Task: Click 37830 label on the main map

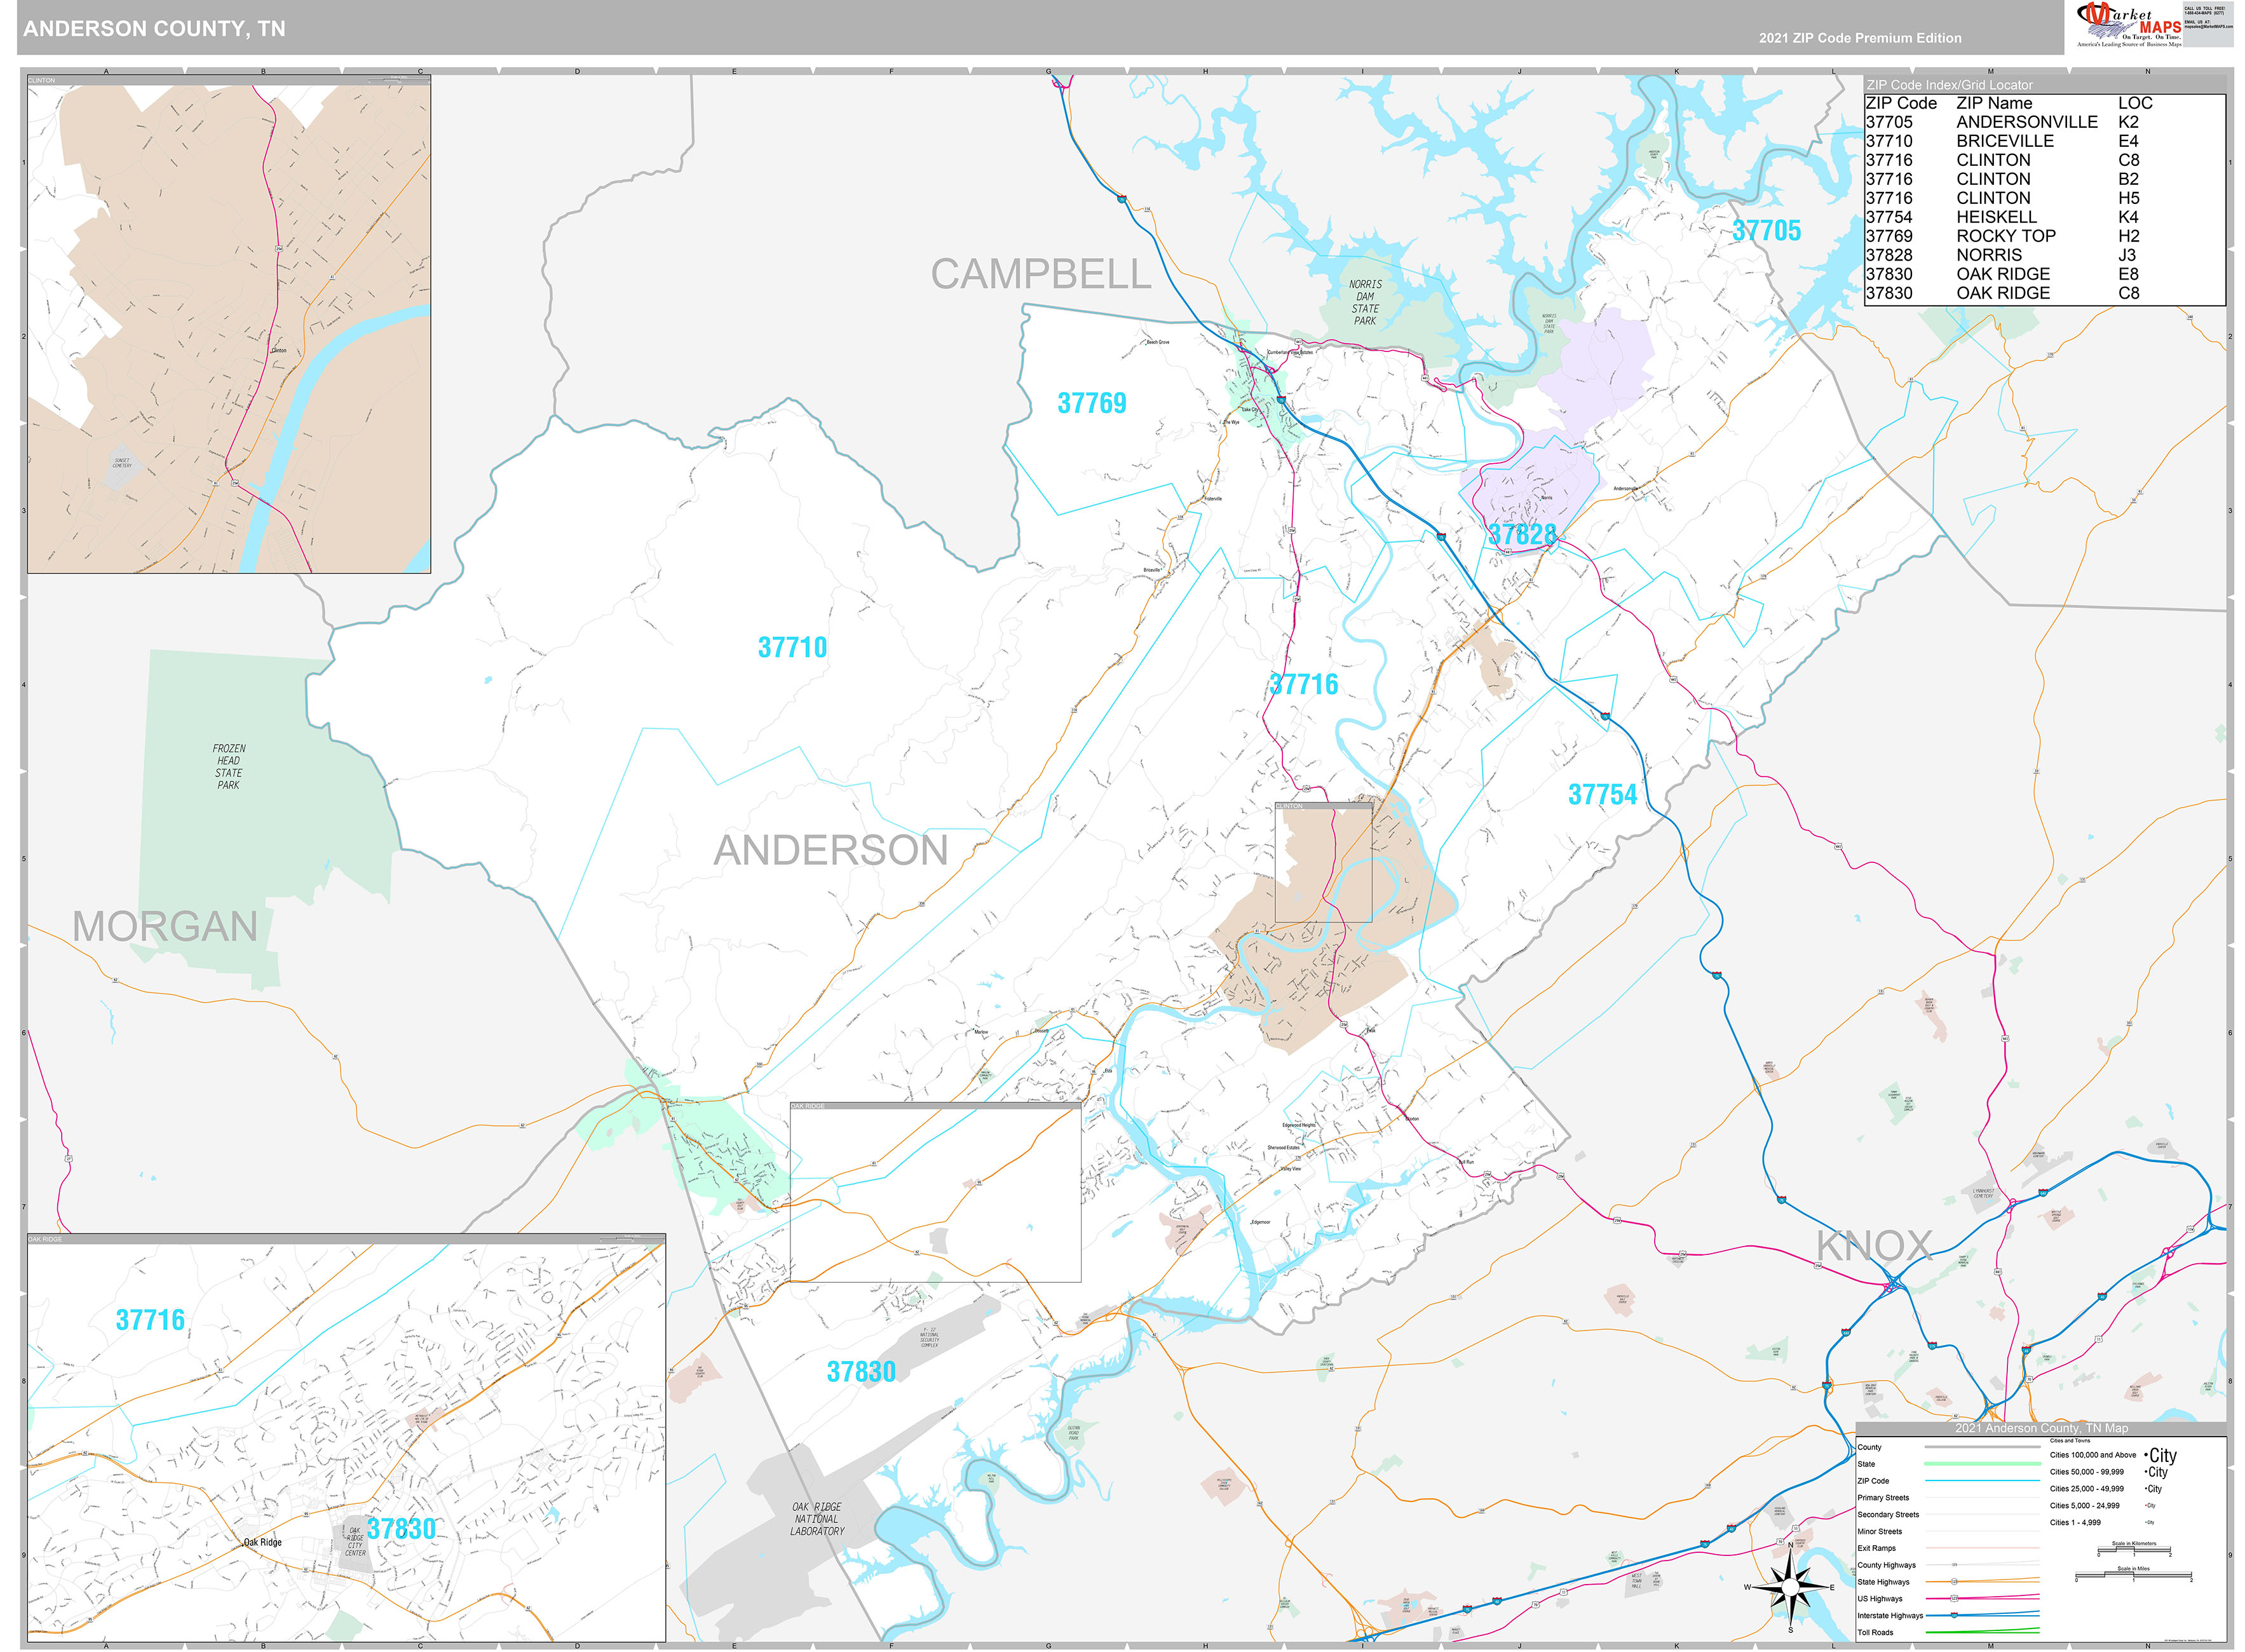Action: [861, 1371]
